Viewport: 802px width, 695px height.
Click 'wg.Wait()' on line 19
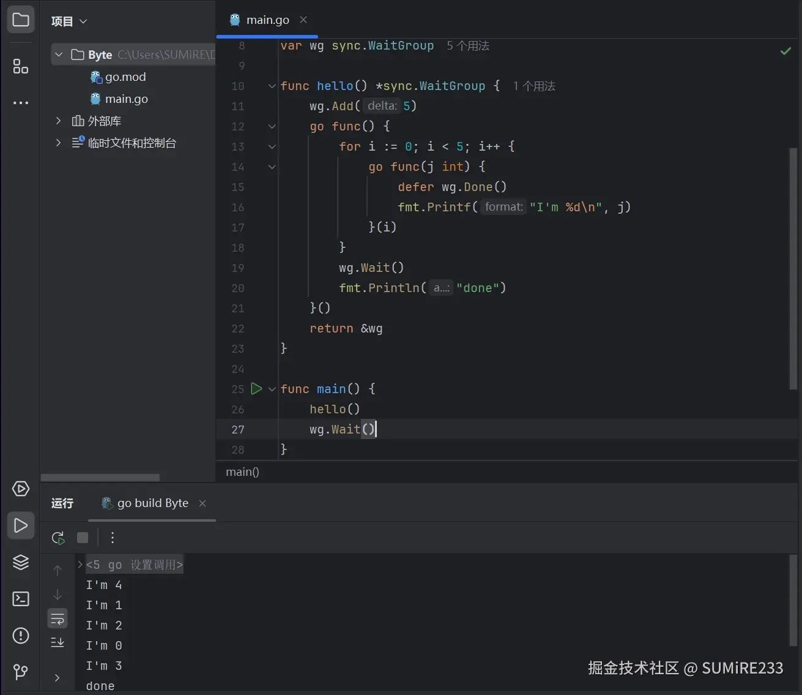tap(371, 268)
